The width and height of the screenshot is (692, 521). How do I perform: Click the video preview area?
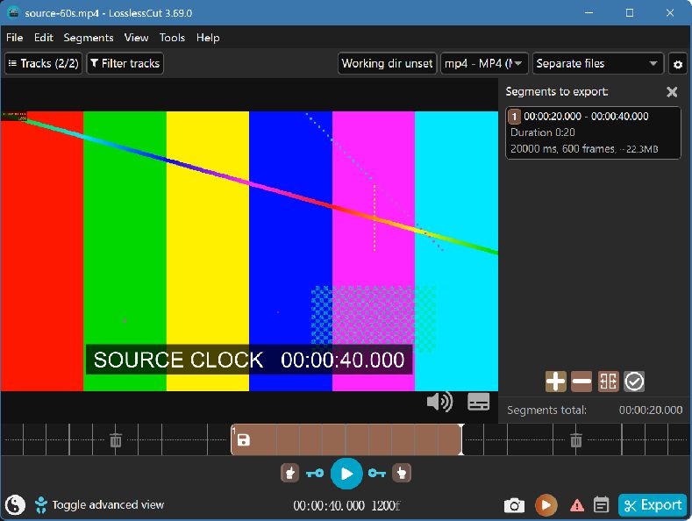coord(249,251)
